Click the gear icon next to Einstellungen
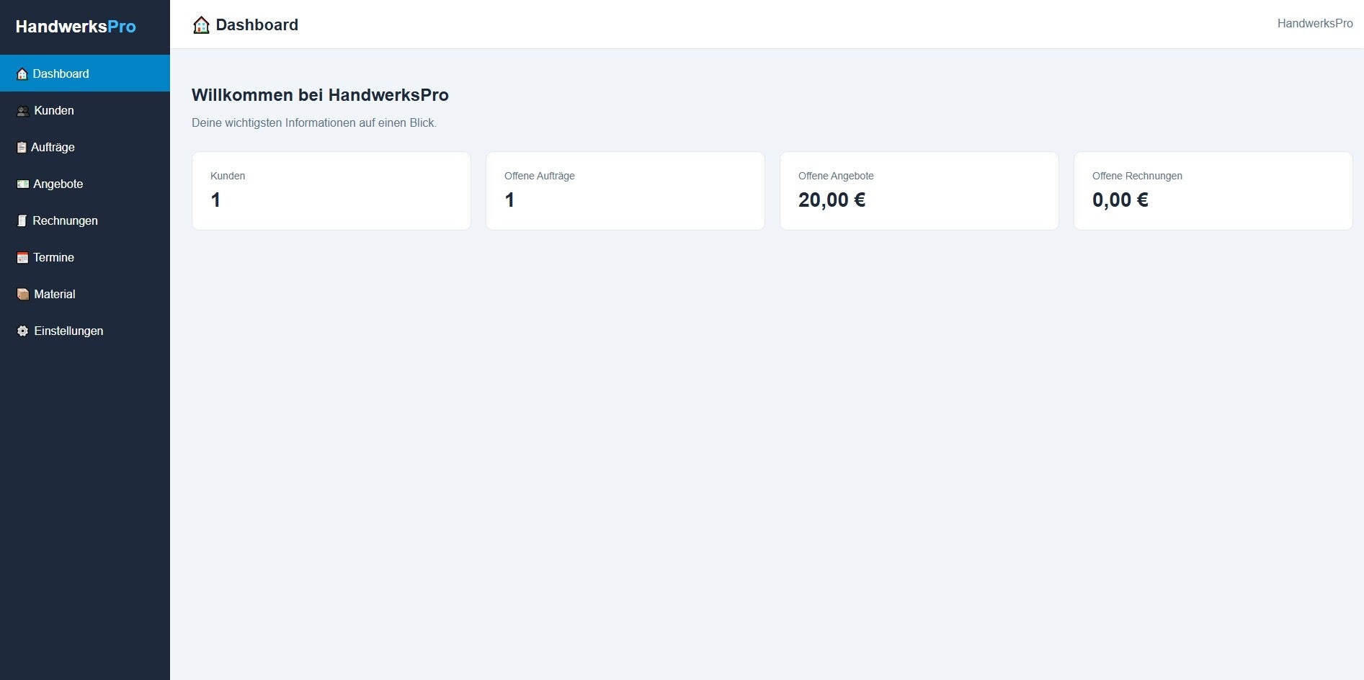Image resolution: width=1364 pixels, height=680 pixels. coord(23,331)
